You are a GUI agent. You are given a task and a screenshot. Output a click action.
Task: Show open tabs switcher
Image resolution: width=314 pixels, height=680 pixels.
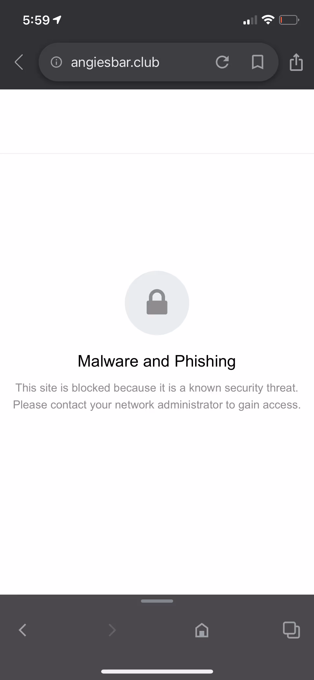291,630
